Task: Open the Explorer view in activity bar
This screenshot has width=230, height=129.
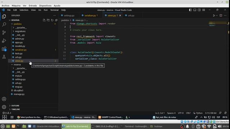Action: [x=4, y=16]
